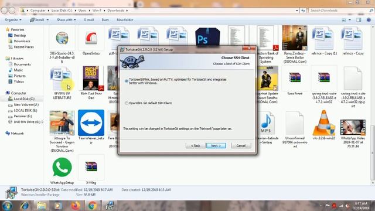Click E-mail in Explorer toolbar

tap(88, 20)
